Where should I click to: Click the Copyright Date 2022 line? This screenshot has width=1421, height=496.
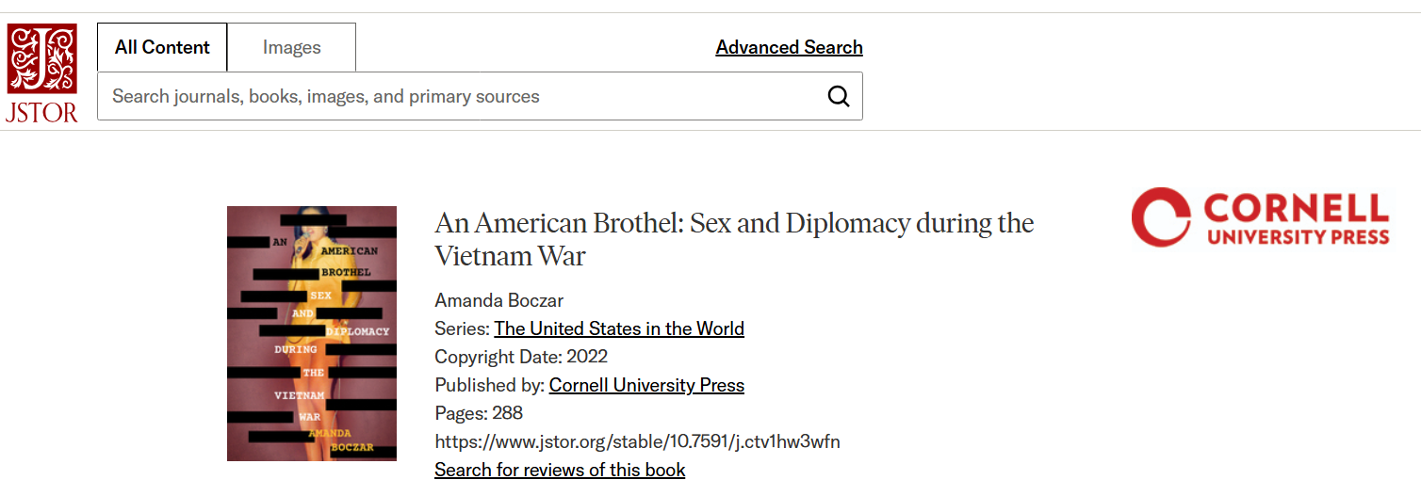point(521,357)
